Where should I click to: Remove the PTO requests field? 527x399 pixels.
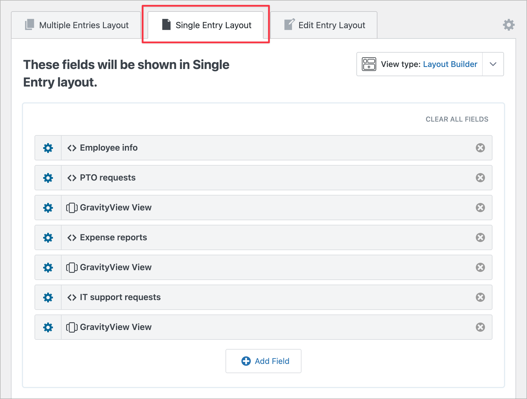click(480, 178)
